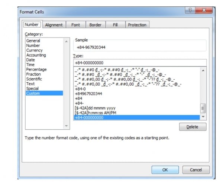Choose the Accounting category

44,55
